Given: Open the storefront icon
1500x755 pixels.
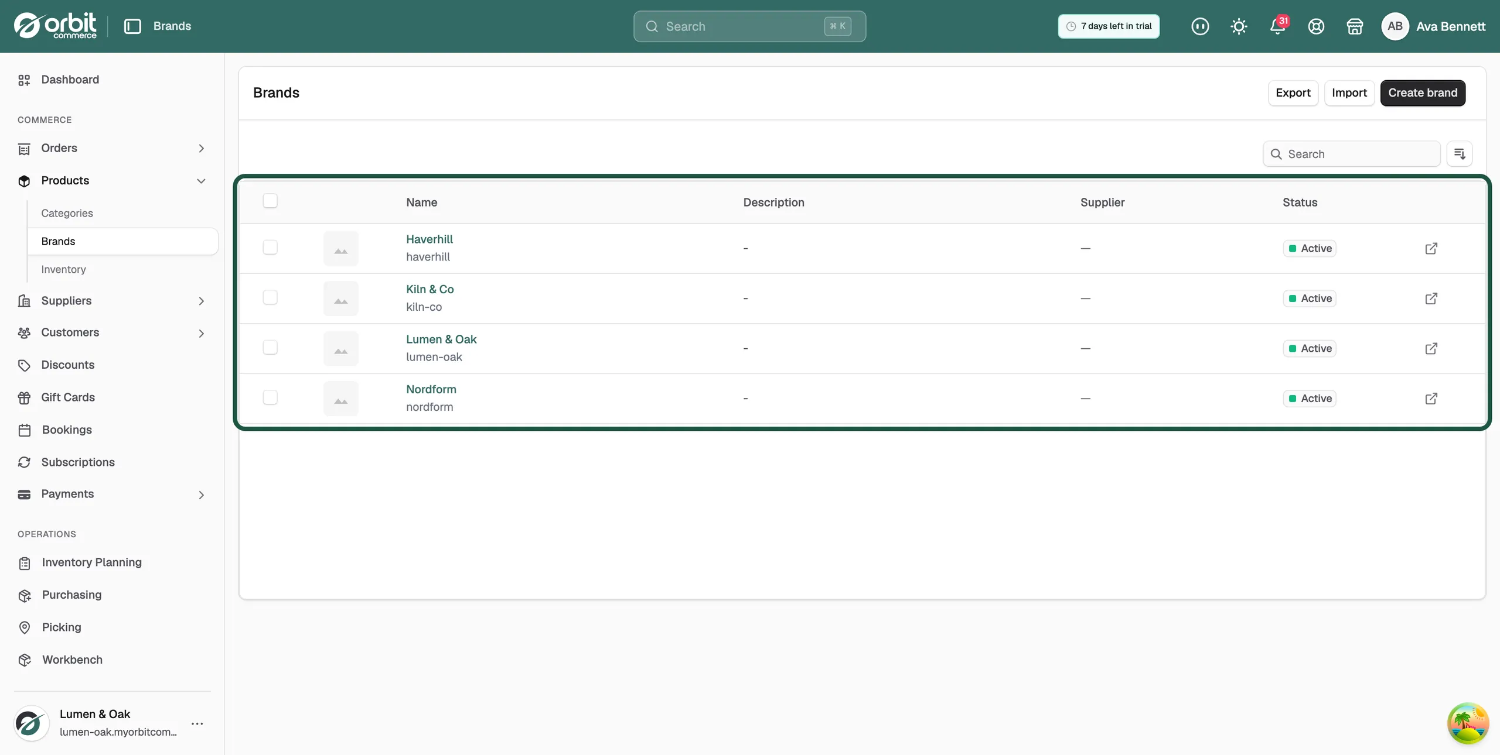Looking at the screenshot, I should [1355, 26].
